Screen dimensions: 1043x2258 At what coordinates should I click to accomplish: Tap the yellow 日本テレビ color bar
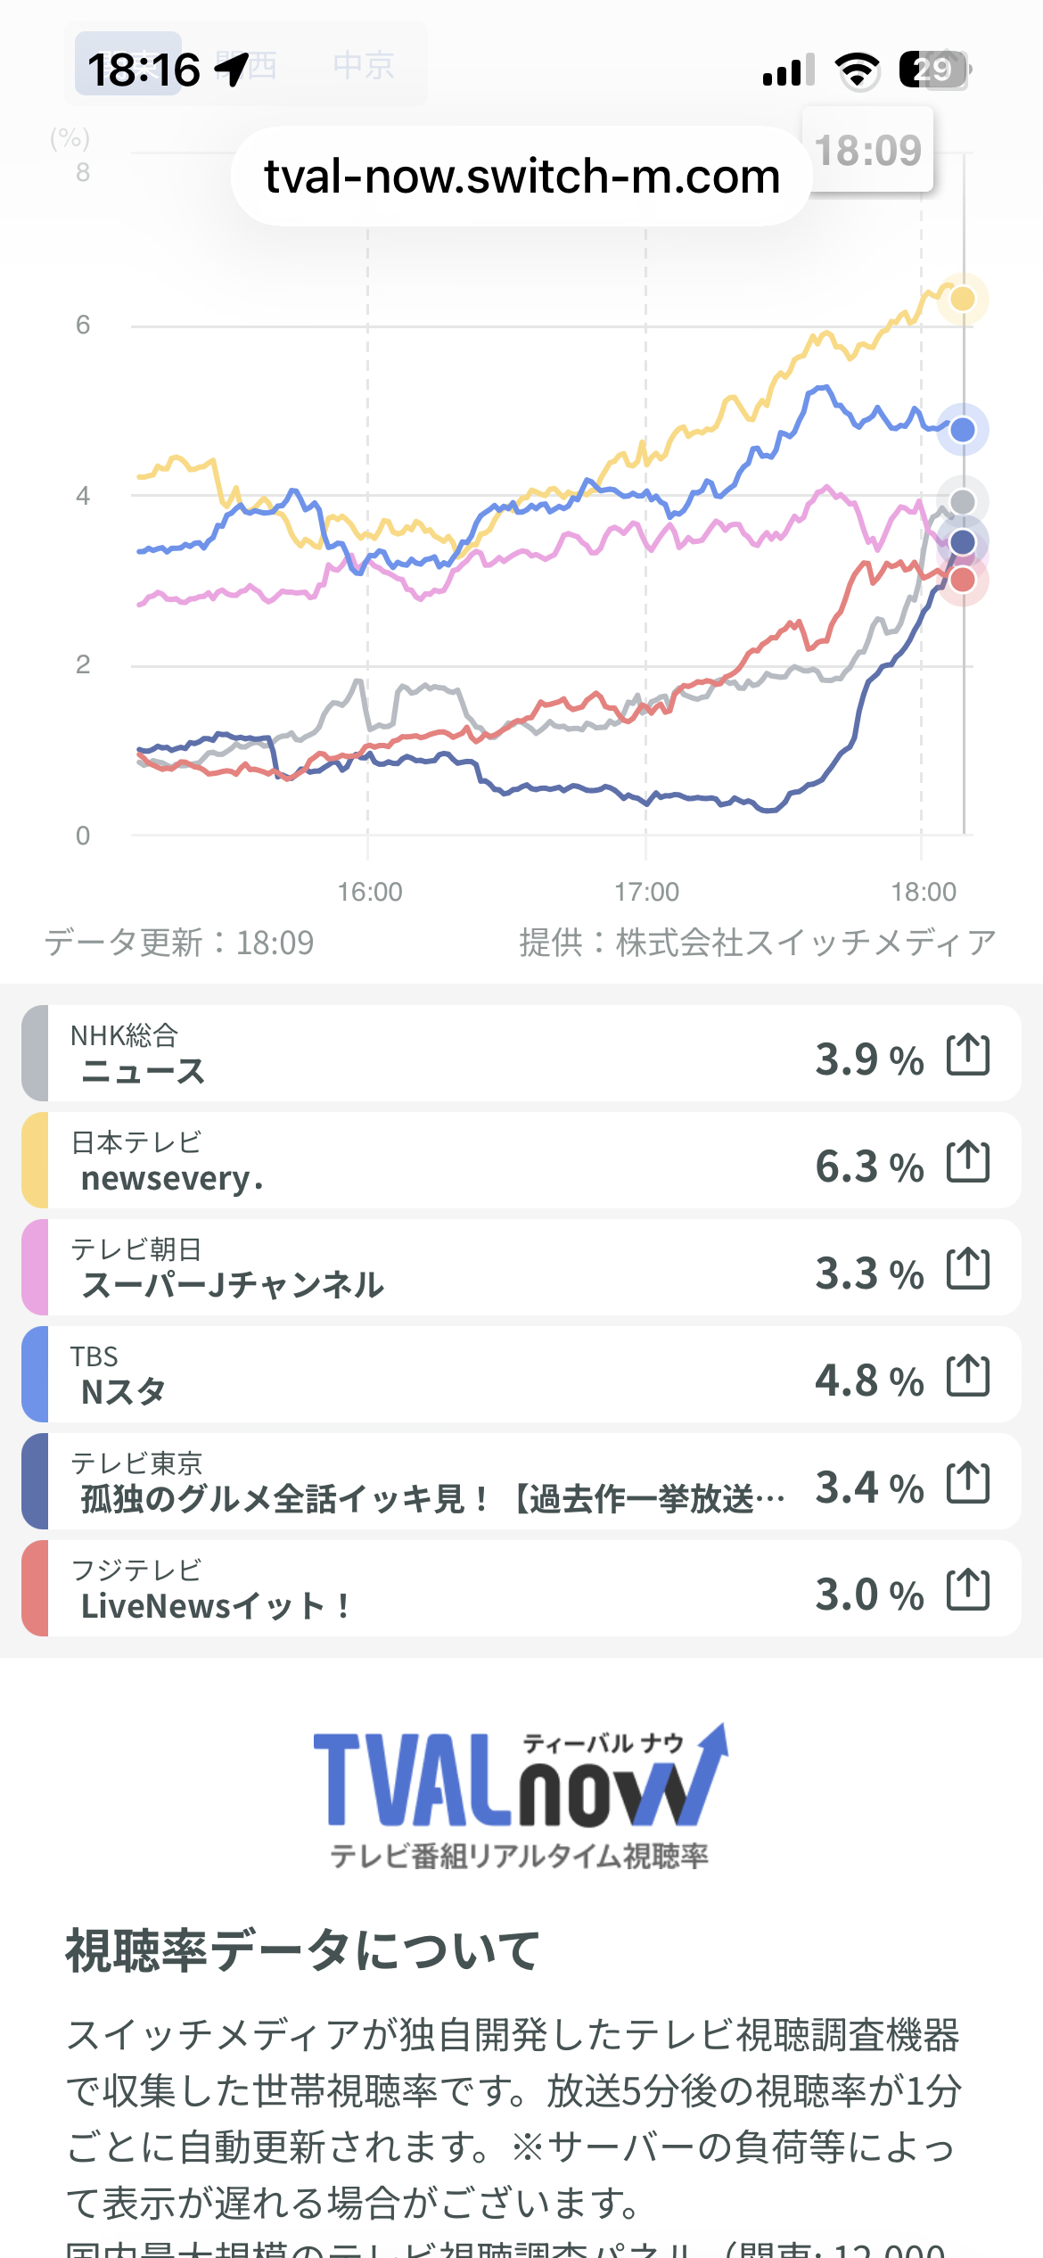[35, 1161]
